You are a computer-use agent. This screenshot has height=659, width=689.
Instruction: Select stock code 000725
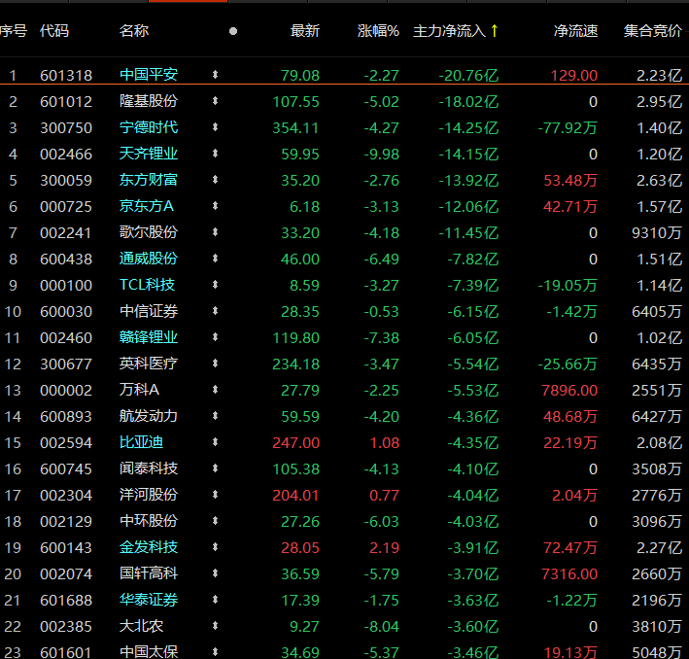click(66, 207)
